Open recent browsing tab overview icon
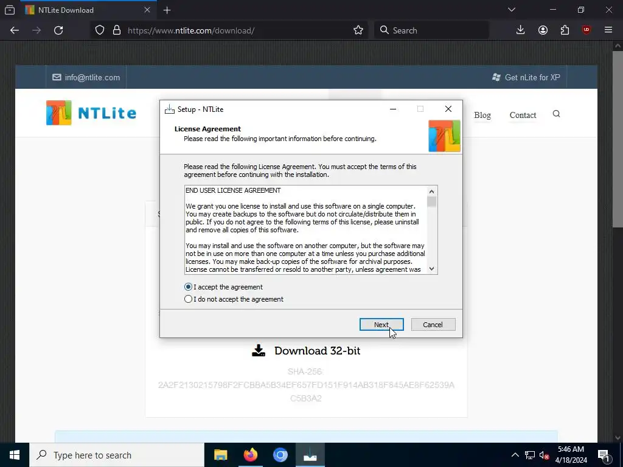The image size is (623, 467). click(10, 10)
